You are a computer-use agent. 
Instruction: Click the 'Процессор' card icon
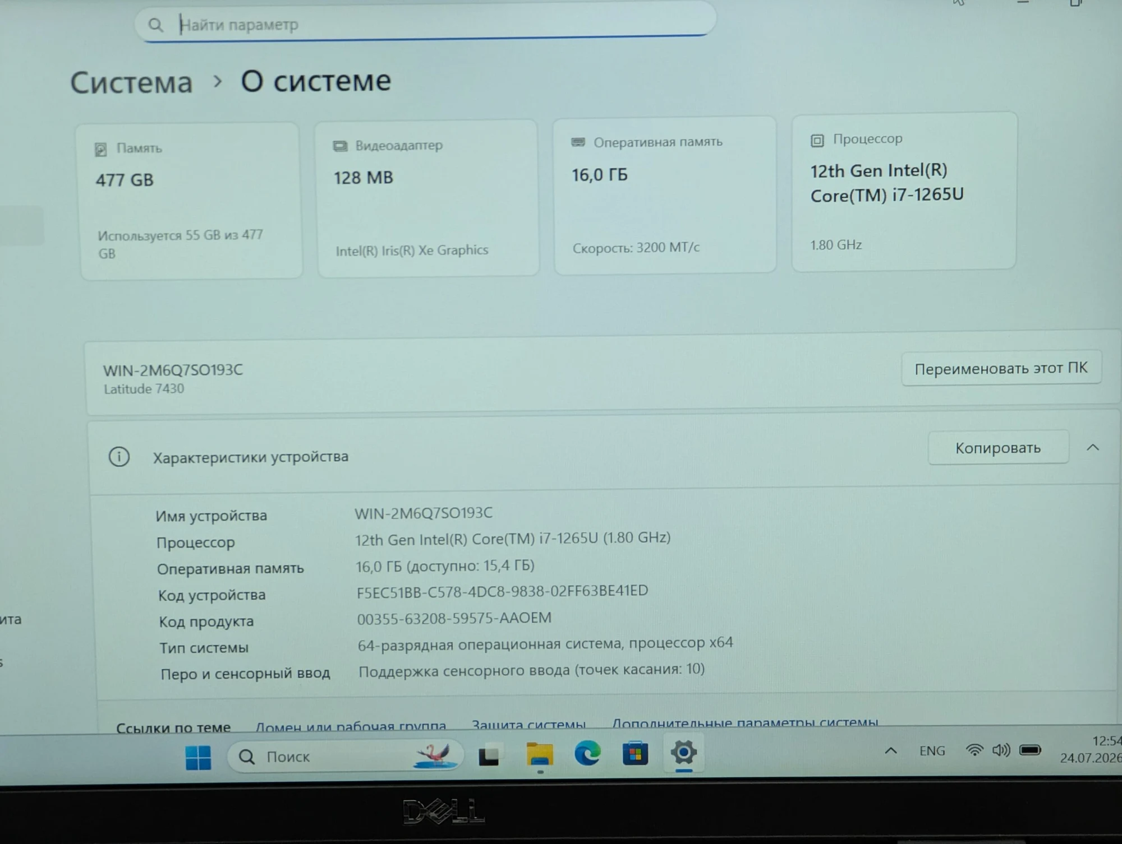(x=817, y=140)
